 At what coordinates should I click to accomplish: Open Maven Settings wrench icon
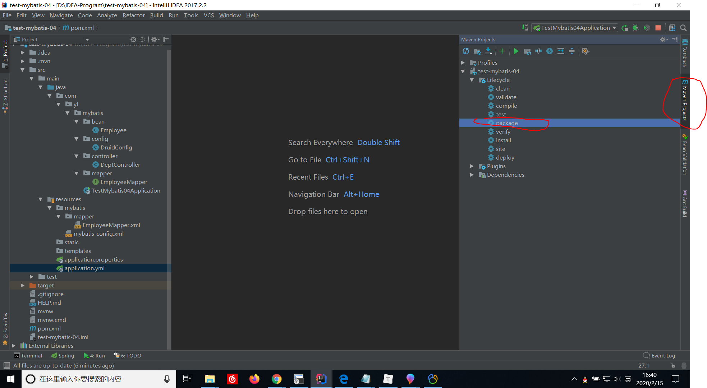[x=586, y=51]
